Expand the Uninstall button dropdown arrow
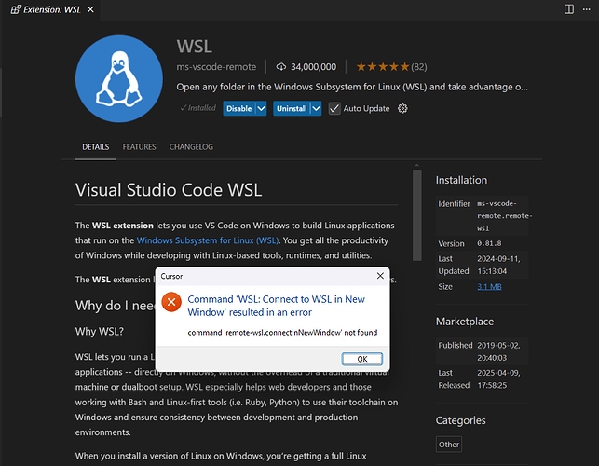The height and width of the screenshot is (466, 599). [x=317, y=108]
